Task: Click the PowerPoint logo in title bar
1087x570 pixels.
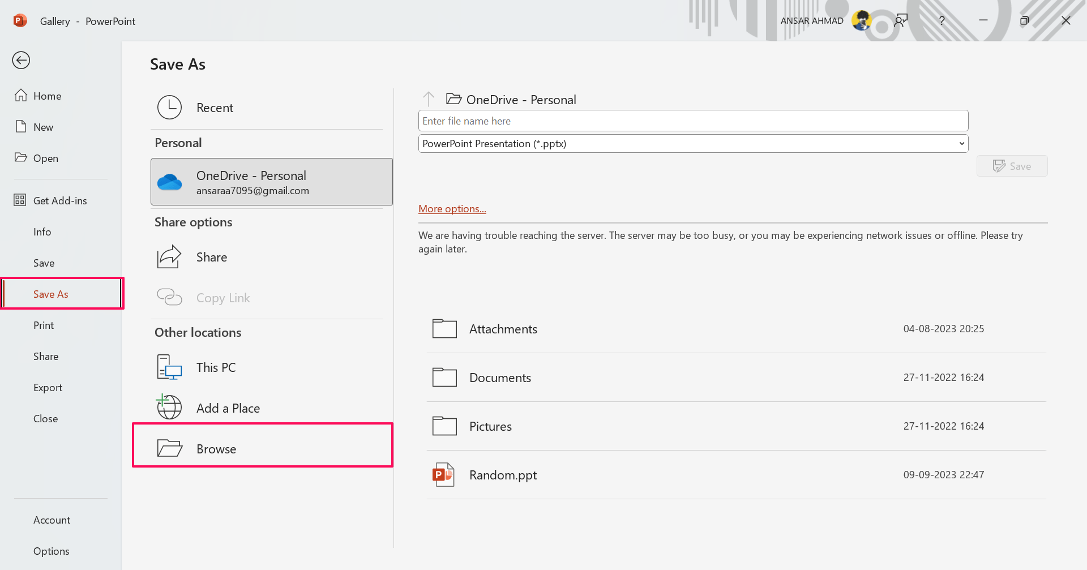Action: pyautogui.click(x=20, y=21)
